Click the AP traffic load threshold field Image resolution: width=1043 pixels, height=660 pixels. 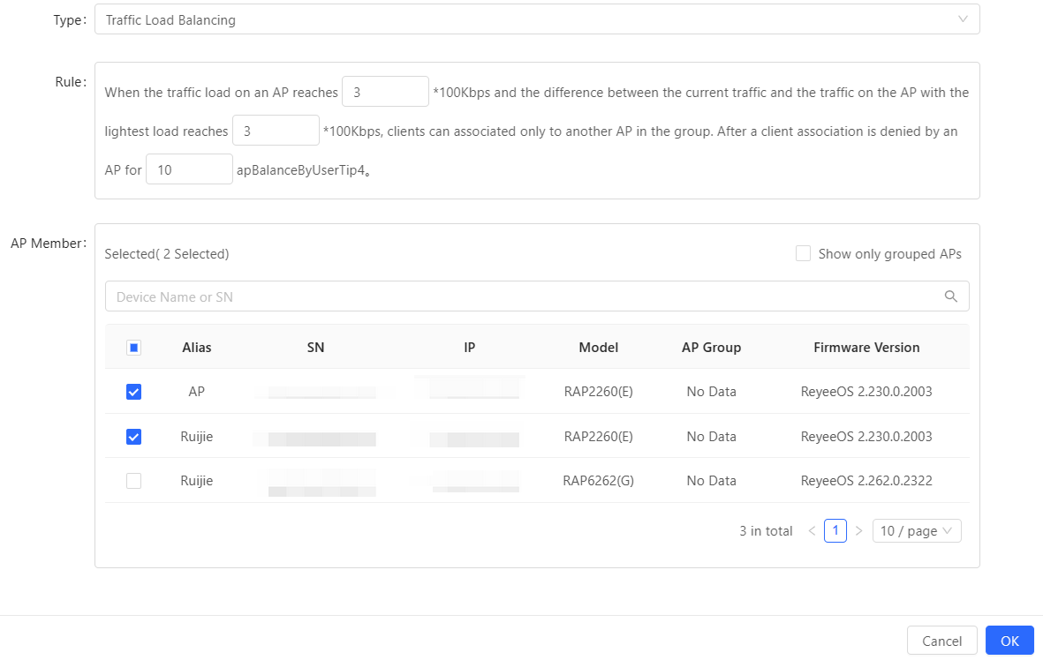pyautogui.click(x=384, y=92)
